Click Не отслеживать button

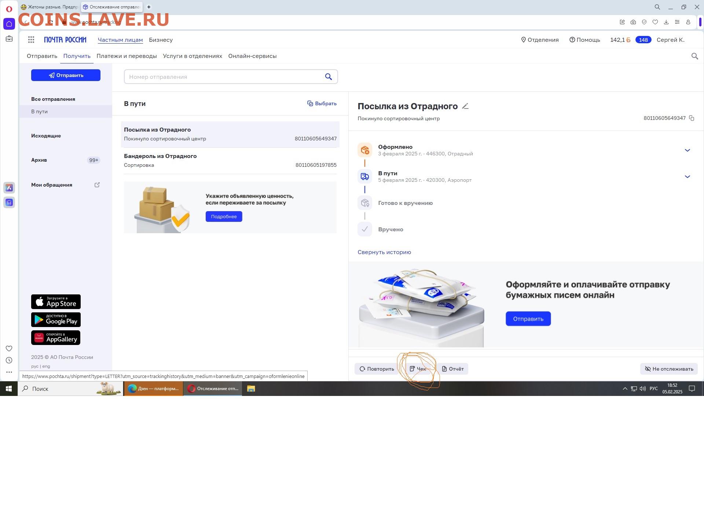pos(669,369)
